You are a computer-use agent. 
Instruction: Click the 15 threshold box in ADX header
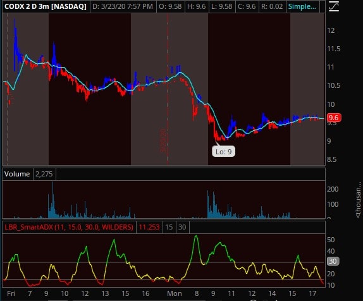click(169, 227)
